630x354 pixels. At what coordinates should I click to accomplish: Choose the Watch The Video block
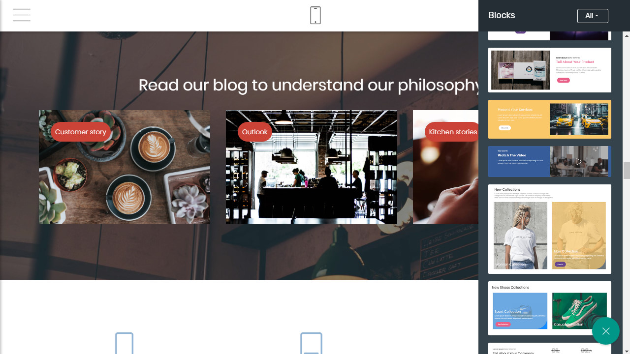pos(550,161)
